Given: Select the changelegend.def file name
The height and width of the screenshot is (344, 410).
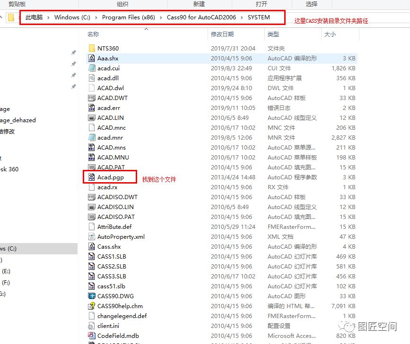Looking at the screenshot, I should (122, 316).
